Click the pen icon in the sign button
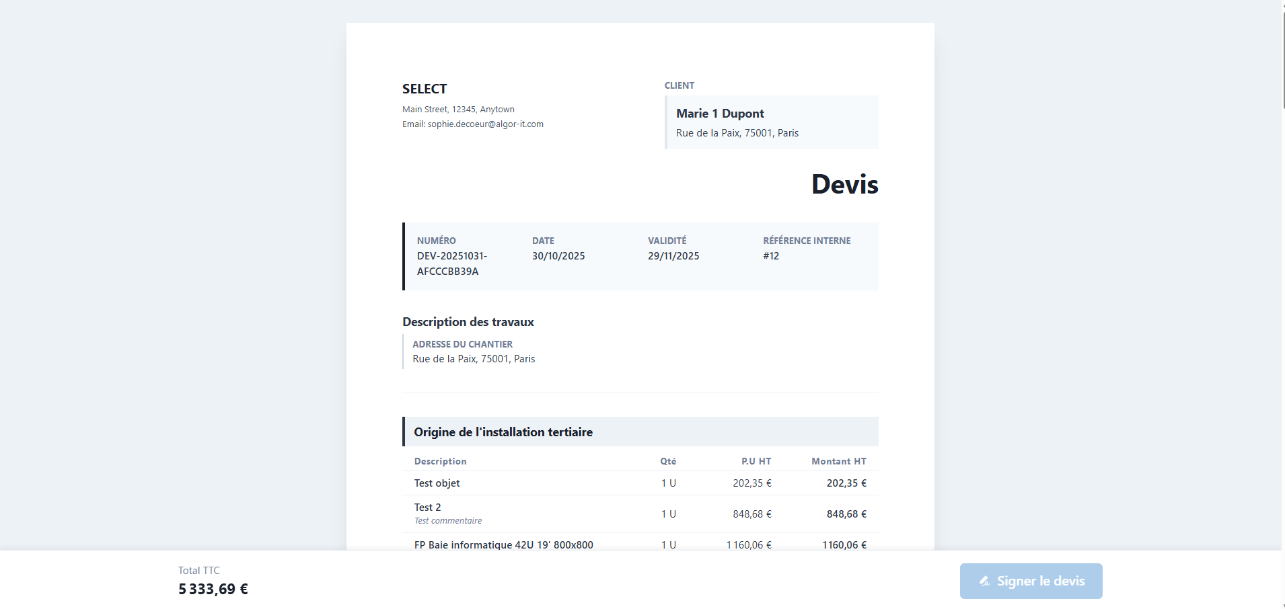This screenshot has width=1285, height=609. click(x=984, y=581)
